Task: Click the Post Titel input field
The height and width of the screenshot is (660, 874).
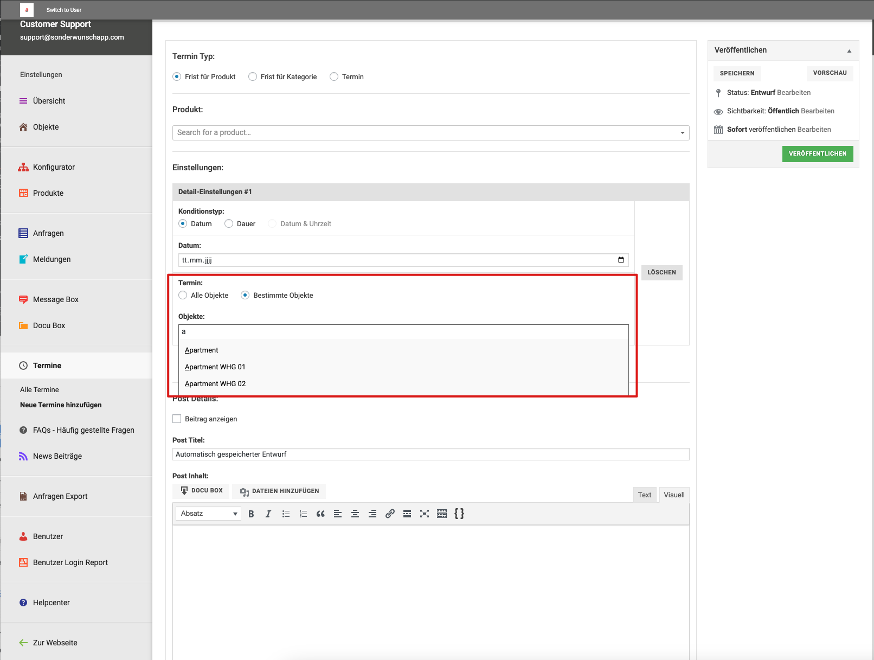Action: click(x=430, y=454)
